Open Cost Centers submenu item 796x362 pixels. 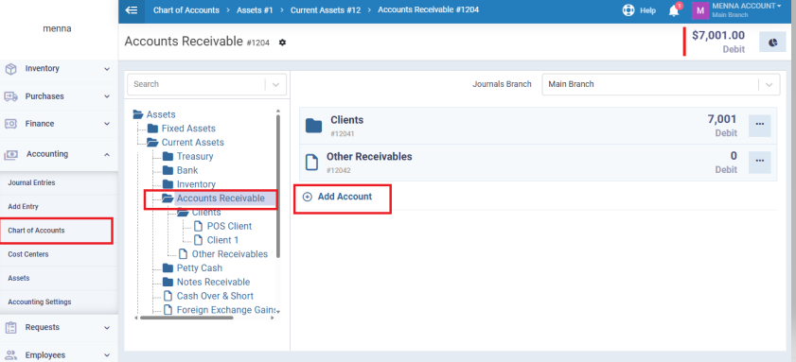(59, 254)
